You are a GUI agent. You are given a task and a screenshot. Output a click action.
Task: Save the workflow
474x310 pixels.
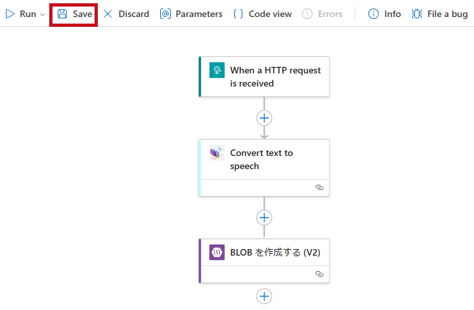click(x=75, y=14)
